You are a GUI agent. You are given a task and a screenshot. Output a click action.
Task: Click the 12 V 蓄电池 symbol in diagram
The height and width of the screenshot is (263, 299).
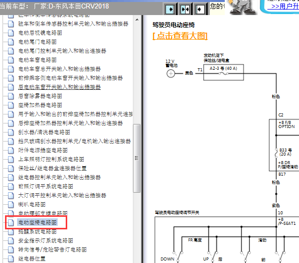tap(171, 73)
